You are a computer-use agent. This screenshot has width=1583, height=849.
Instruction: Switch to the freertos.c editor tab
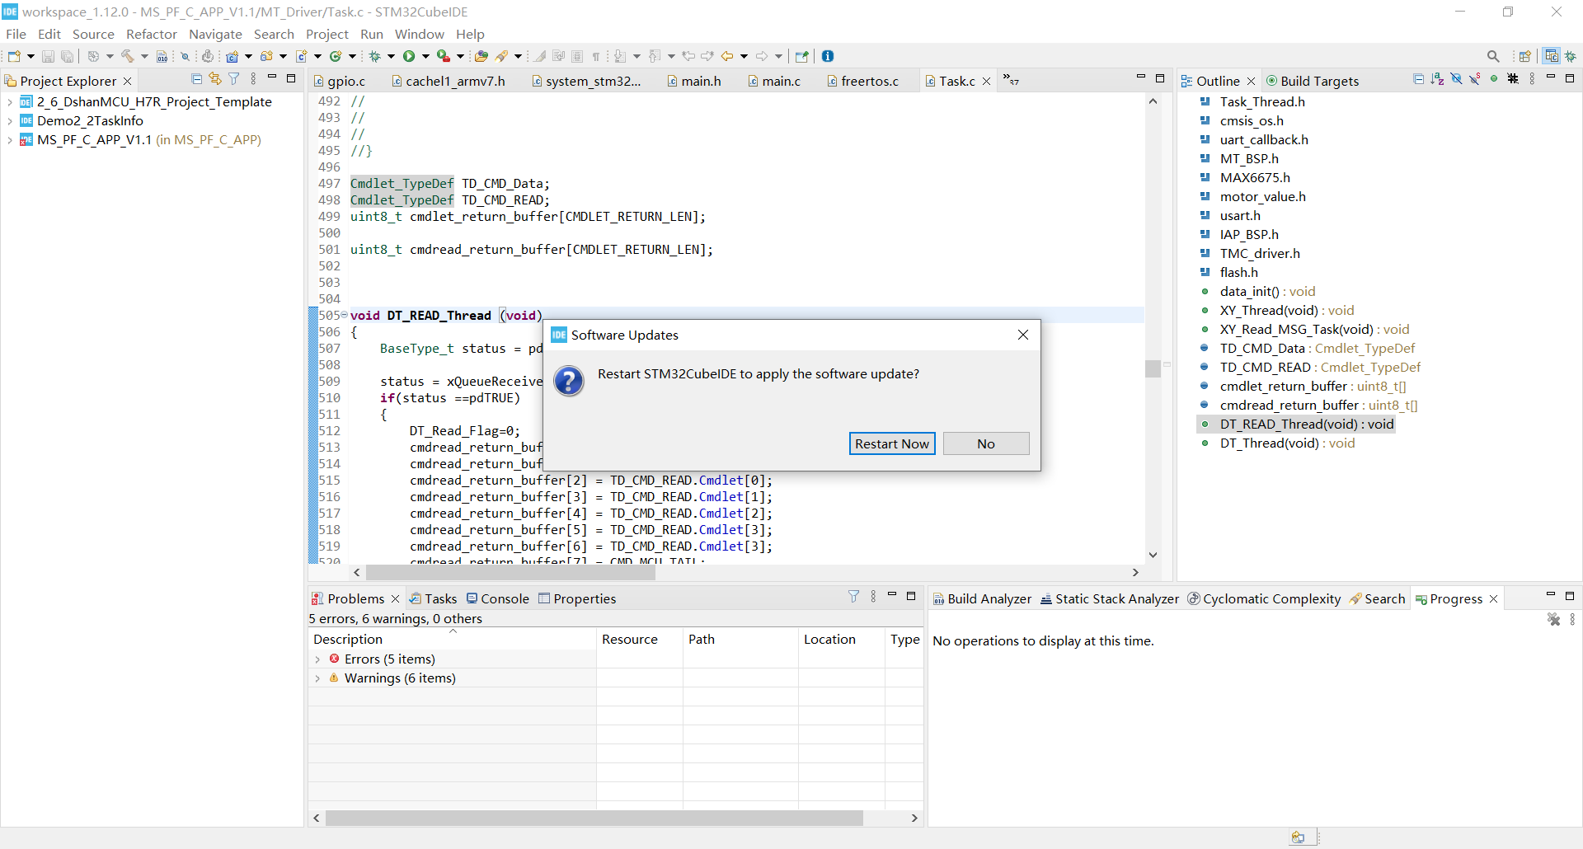click(862, 81)
